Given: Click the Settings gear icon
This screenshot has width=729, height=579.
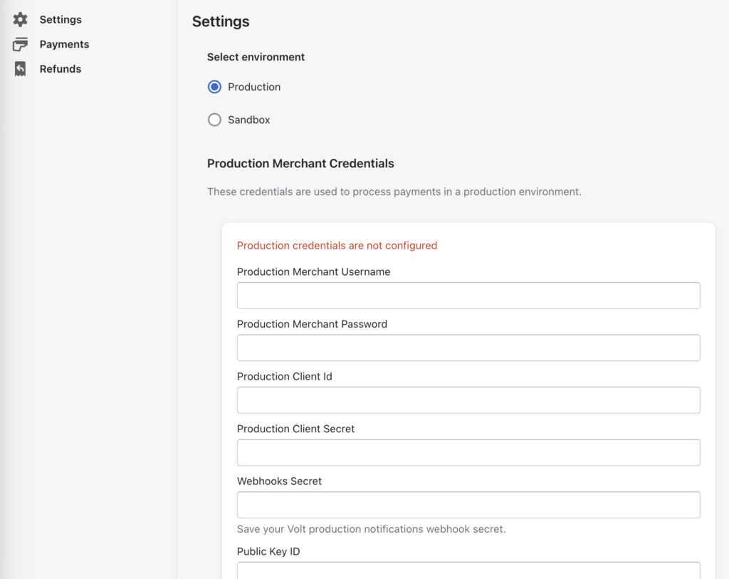Looking at the screenshot, I should 20,19.
